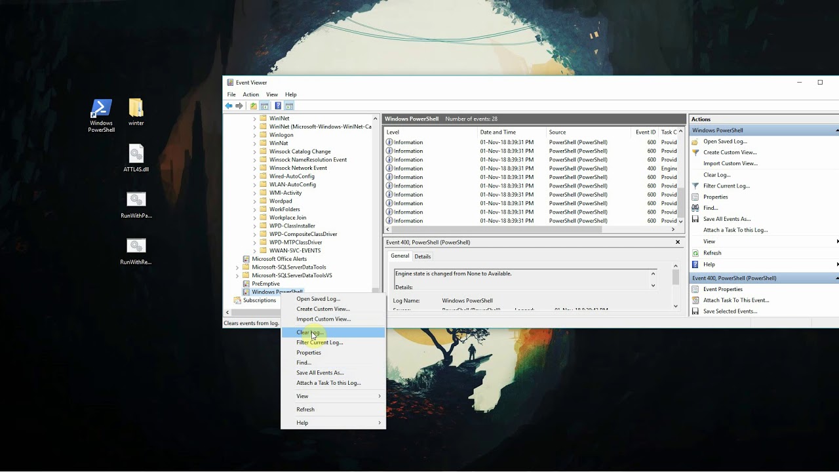Click Attach a Task To this Log... in Actions

tap(735, 230)
